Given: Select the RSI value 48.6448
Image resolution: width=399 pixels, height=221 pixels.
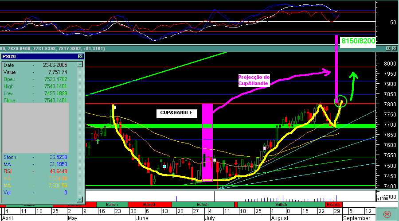Looking at the screenshot, I should (x=58, y=171).
